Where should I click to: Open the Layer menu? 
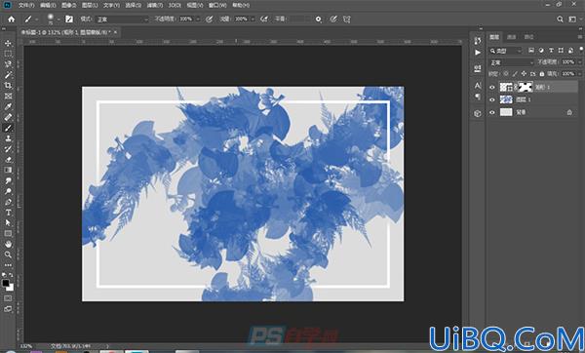click(x=90, y=5)
